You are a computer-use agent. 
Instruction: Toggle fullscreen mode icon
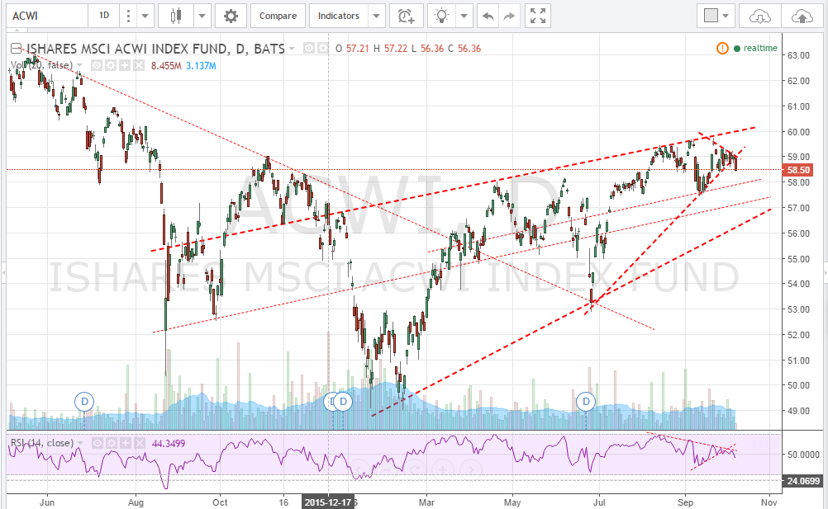pyautogui.click(x=538, y=16)
